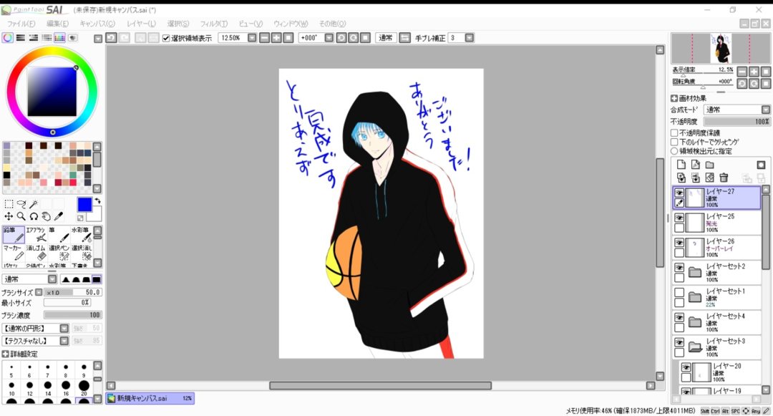Choose the 消しゴム eraser tool
This screenshot has width=773, height=416.
pos(36,252)
